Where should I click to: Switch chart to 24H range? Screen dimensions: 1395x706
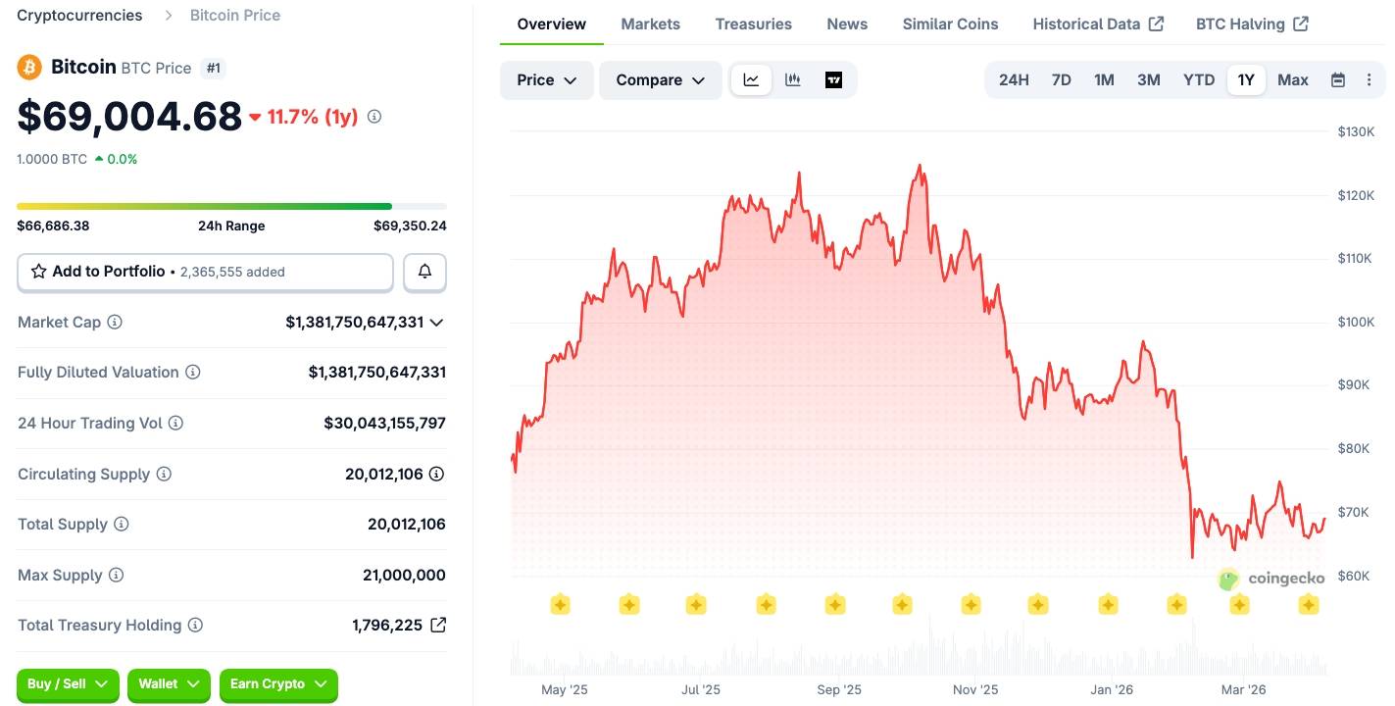point(1014,79)
